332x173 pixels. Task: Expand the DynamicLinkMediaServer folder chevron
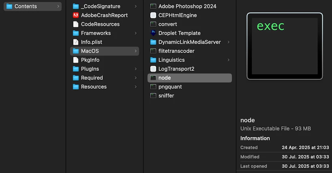pyautogui.click(x=229, y=42)
